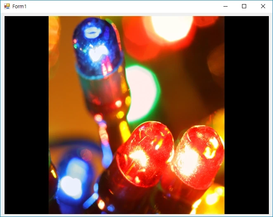Minimize the Form1 window
The height and width of the screenshot is (217, 273).
click(x=226, y=6)
